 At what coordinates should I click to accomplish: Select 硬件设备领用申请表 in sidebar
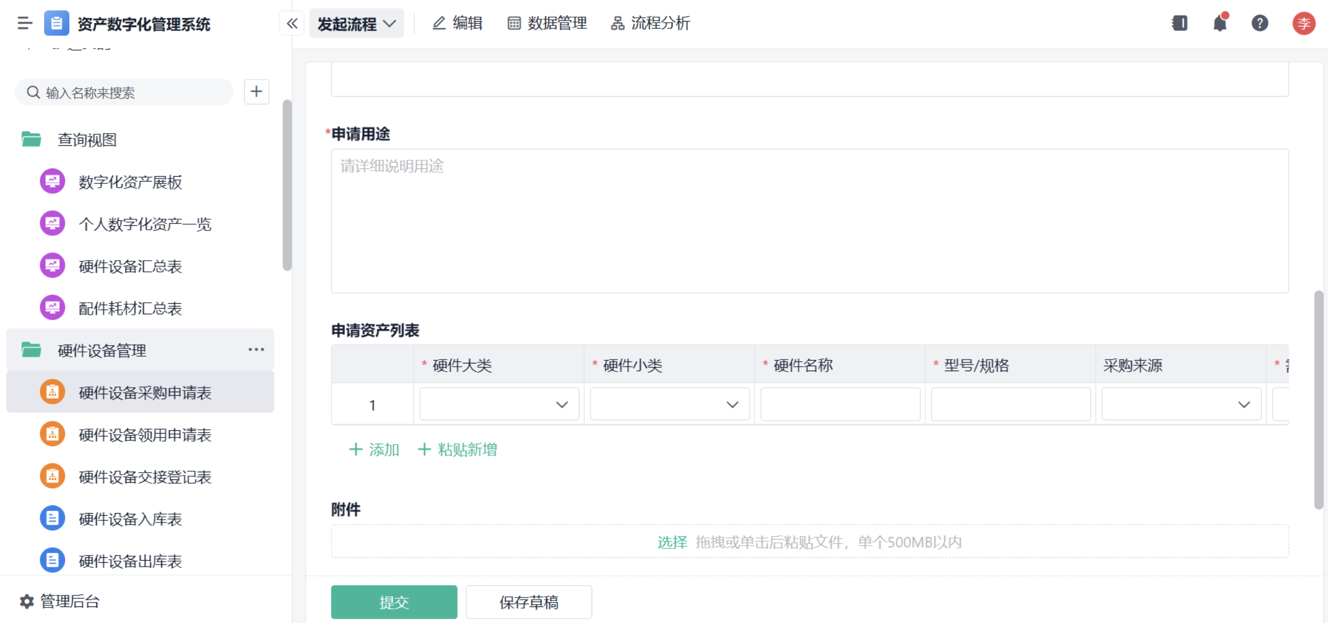tap(145, 435)
